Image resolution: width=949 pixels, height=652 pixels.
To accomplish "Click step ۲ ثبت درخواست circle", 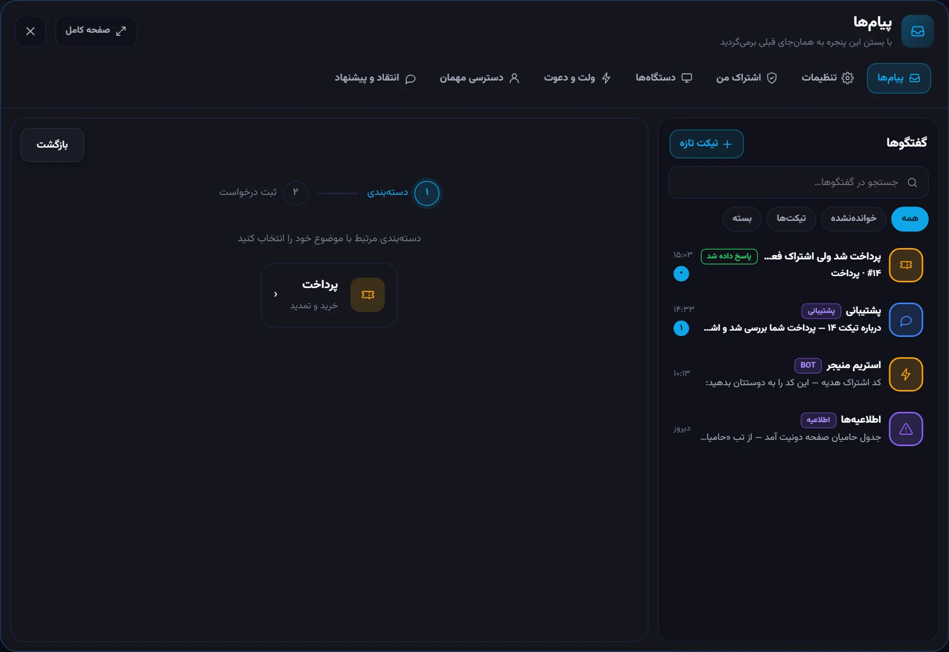I will pyautogui.click(x=296, y=193).
